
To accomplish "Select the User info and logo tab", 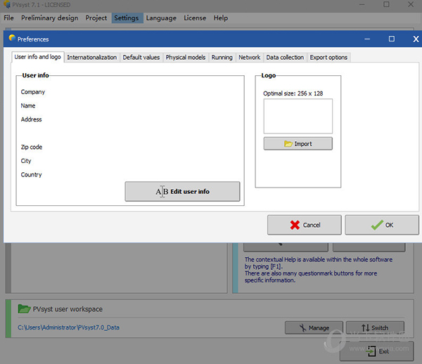I will 38,58.
